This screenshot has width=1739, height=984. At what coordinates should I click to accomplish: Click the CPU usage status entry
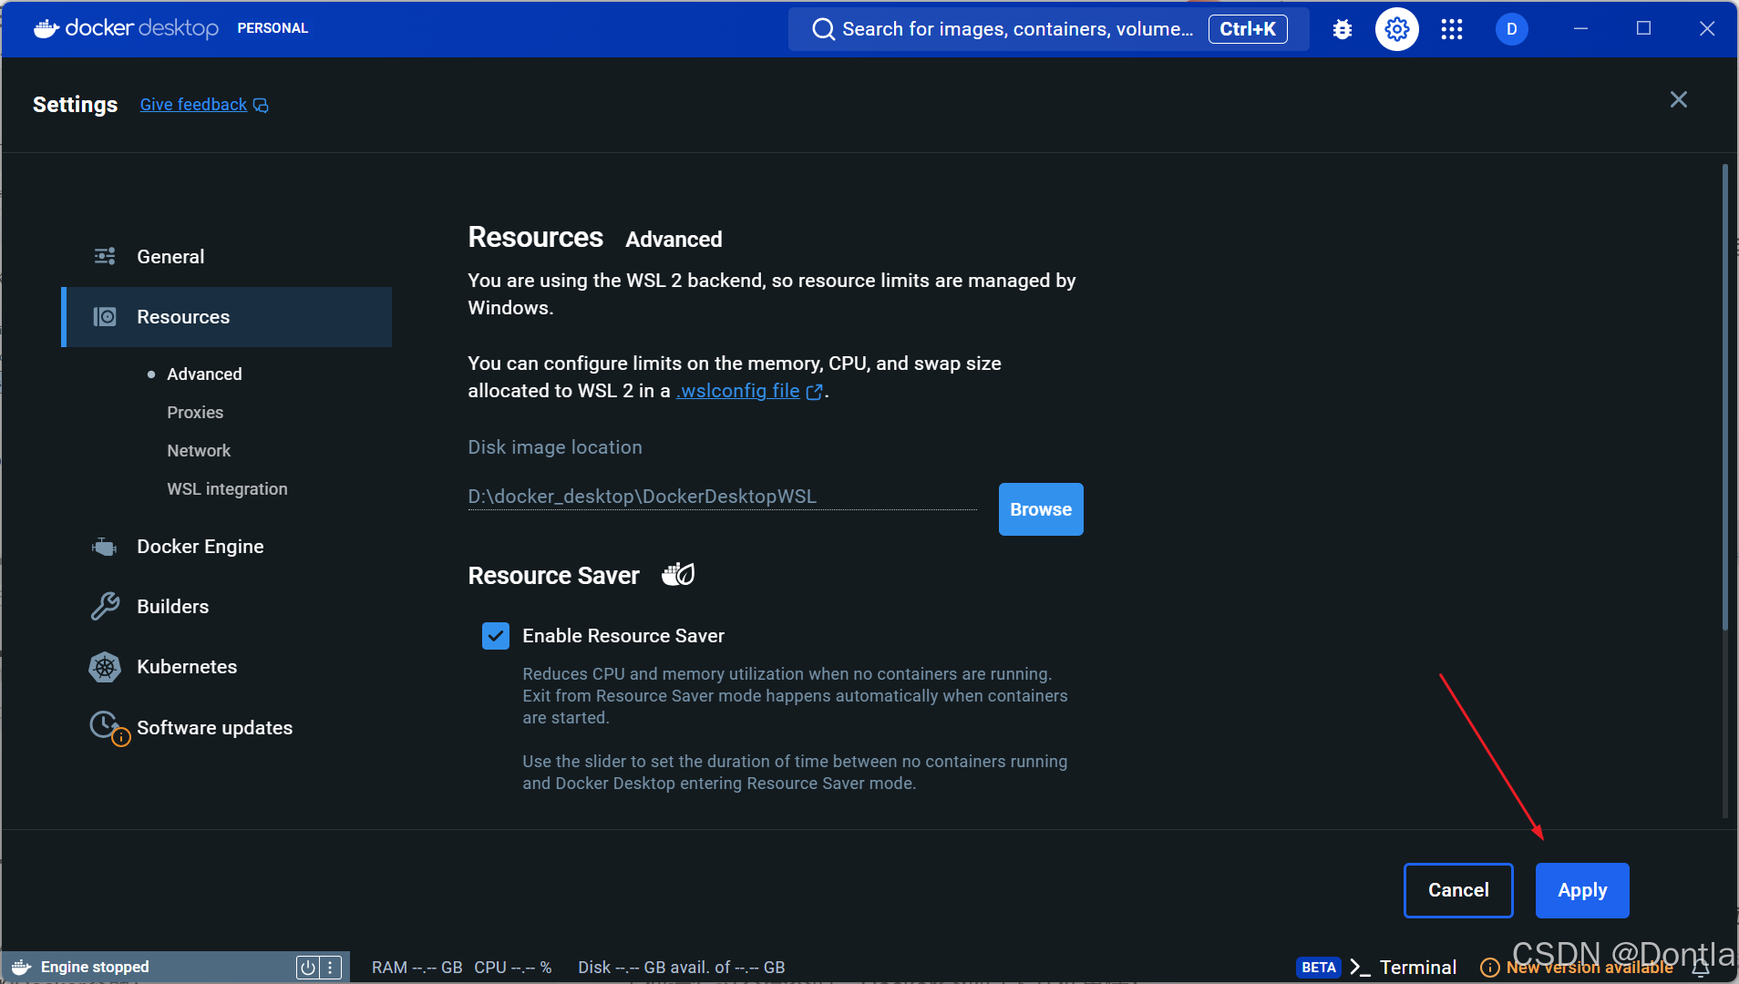512,968
